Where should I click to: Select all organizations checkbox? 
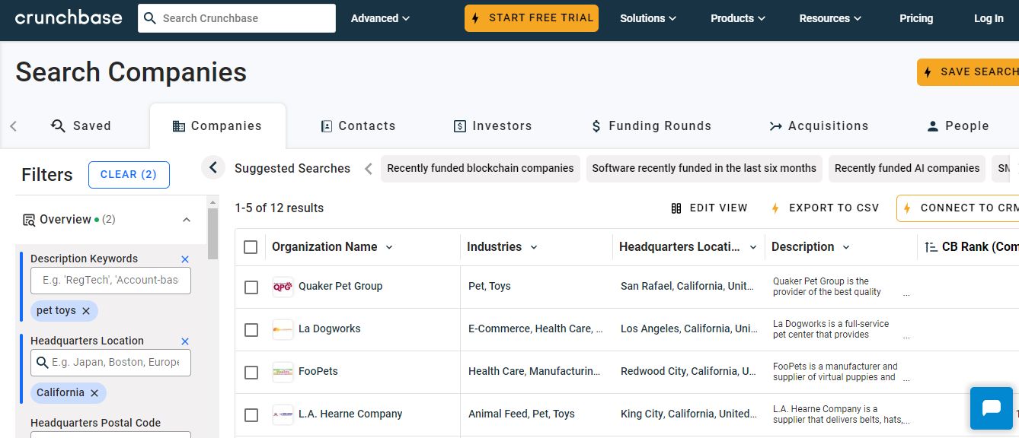pos(251,247)
